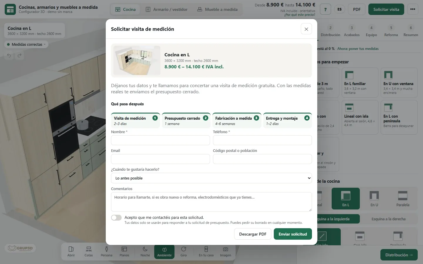Toggle the Persona figure tool

pos(107,251)
